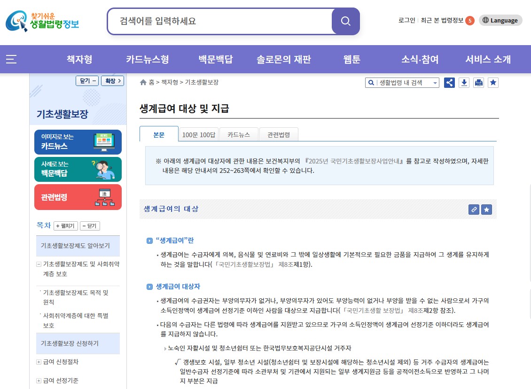
Task: Open the share options icon
Action: click(x=449, y=82)
